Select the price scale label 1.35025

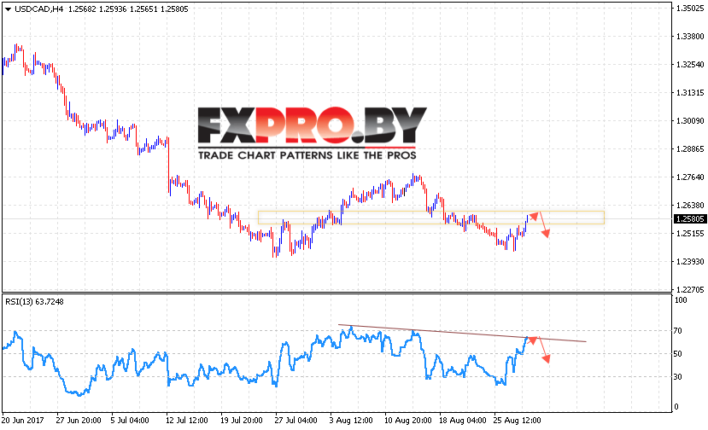690,9
